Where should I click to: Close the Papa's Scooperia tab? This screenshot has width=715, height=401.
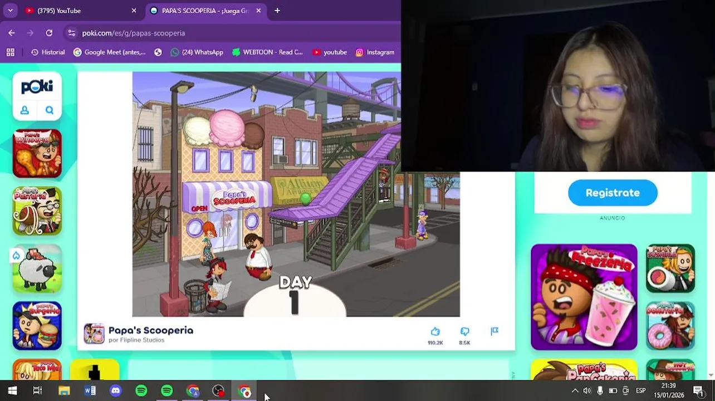[258, 11]
